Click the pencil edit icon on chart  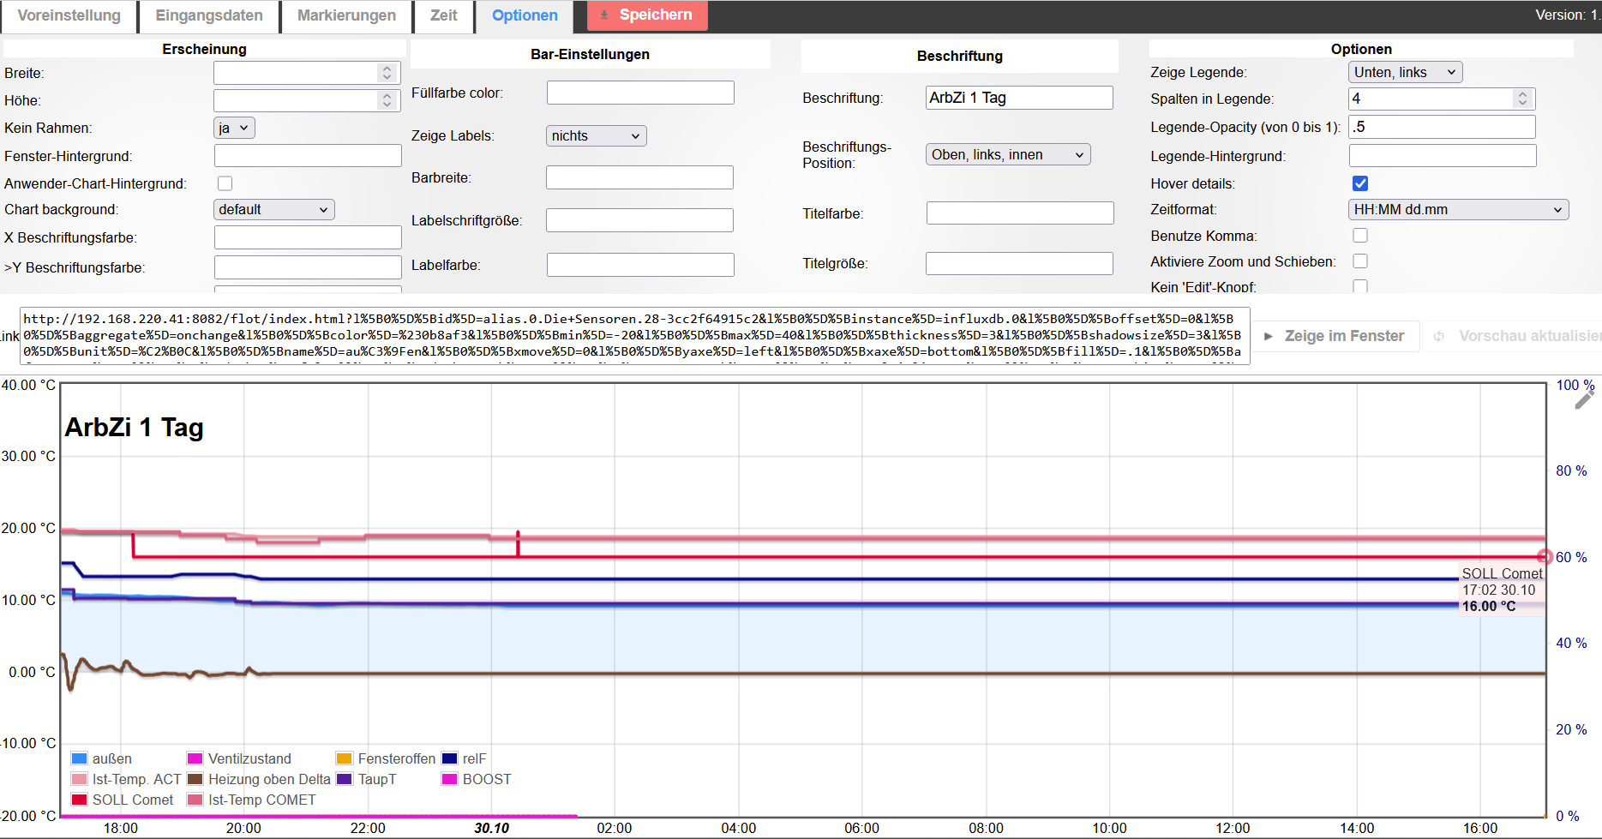coord(1583,400)
